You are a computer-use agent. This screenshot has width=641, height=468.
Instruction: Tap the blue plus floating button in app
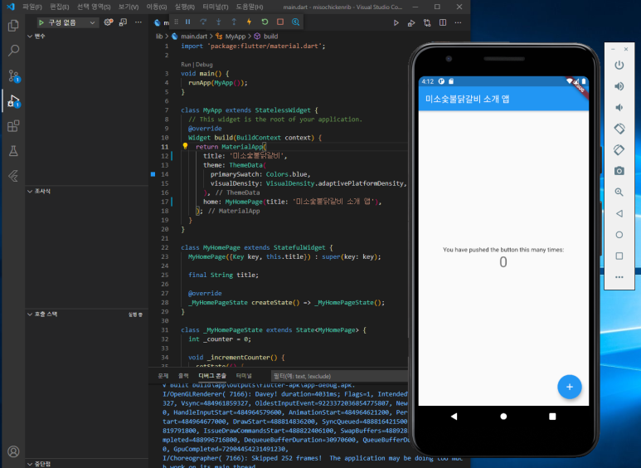pos(569,387)
